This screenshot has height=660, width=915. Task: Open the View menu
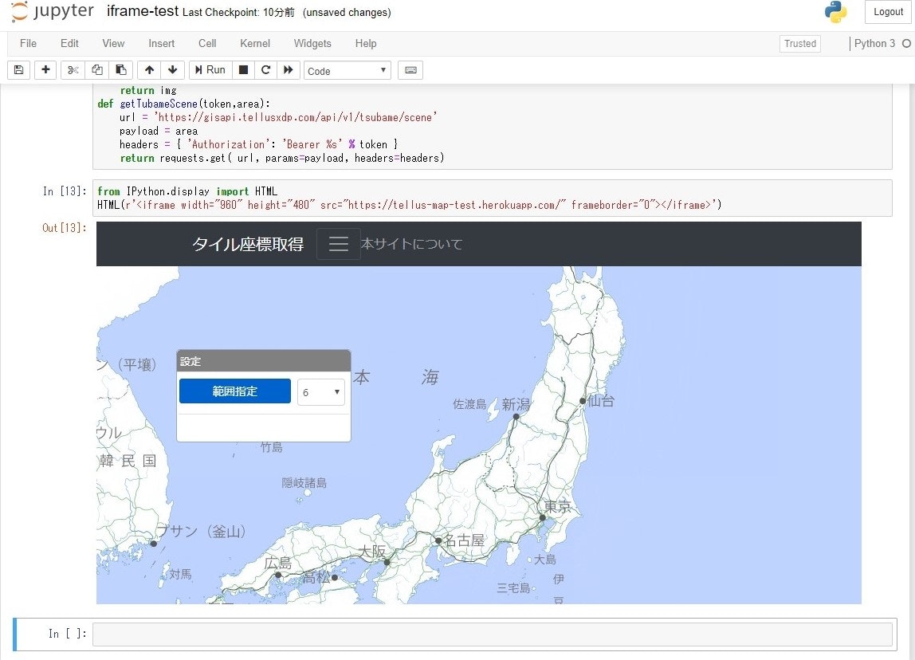113,43
